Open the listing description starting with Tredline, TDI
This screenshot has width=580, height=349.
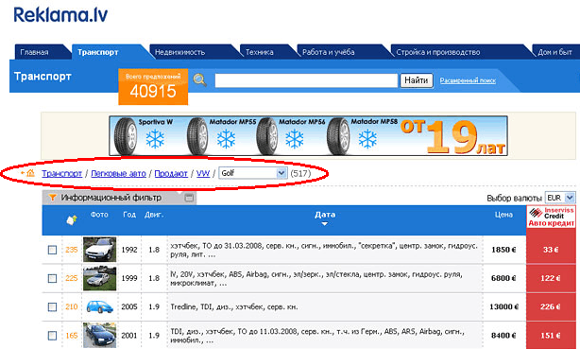(x=233, y=306)
